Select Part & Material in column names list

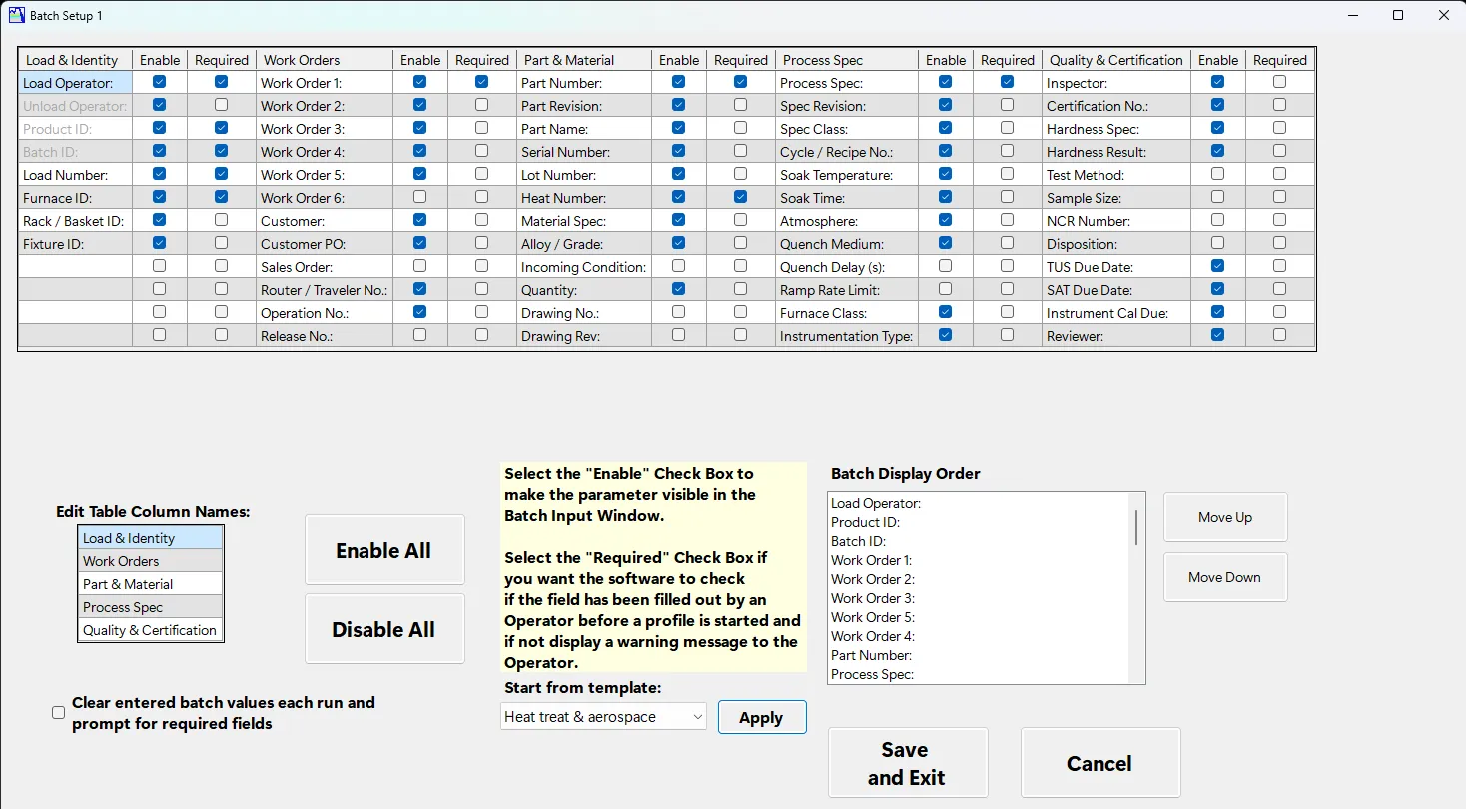click(x=150, y=584)
